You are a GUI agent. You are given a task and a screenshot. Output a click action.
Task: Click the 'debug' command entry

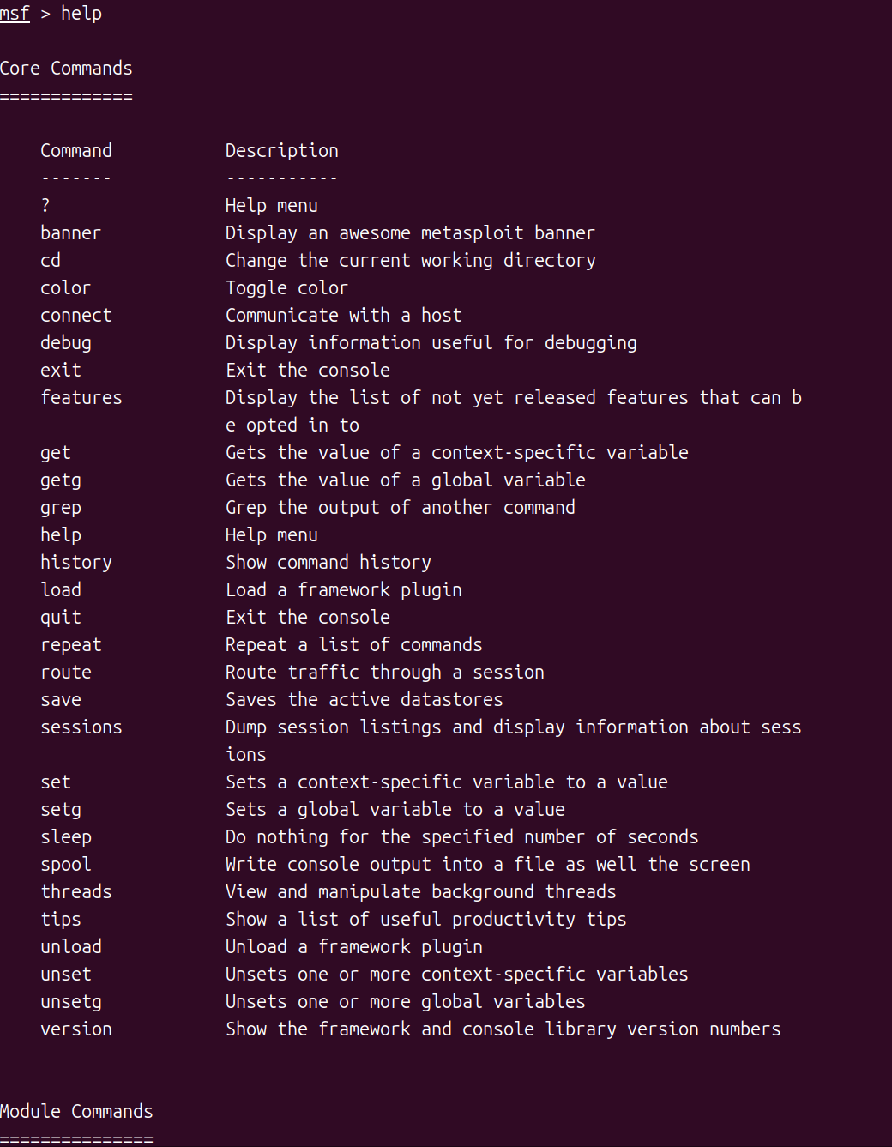tap(66, 343)
